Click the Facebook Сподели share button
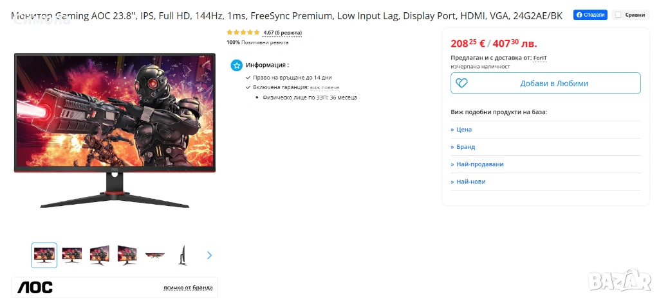The image size is (659, 299). pos(590,15)
